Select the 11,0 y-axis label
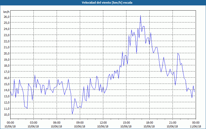The height and width of the screenshot is (129, 206). coord(6,108)
